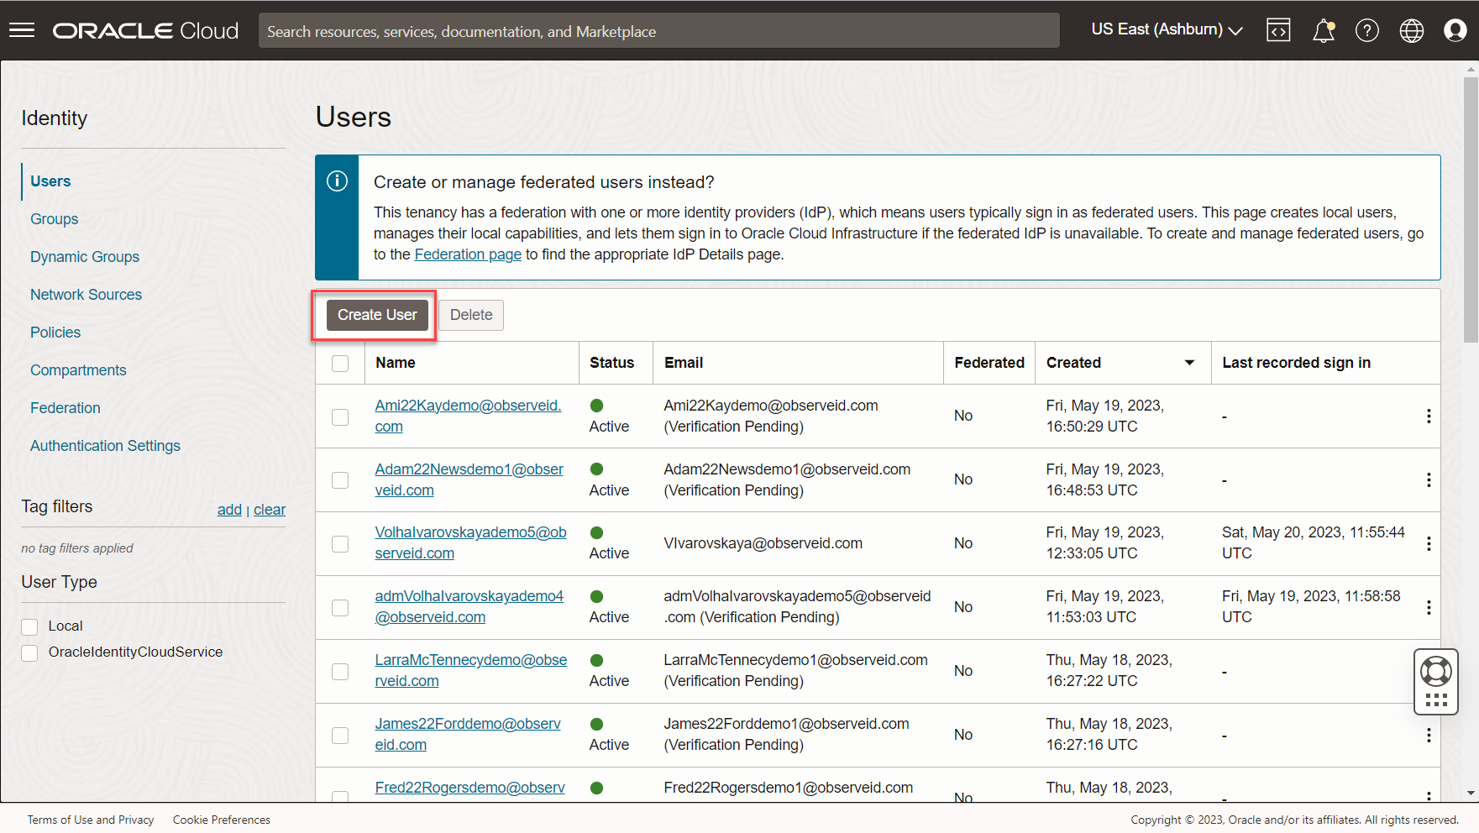This screenshot has height=833, width=1479.
Task: Check the Local user type filter
Action: coord(30,626)
